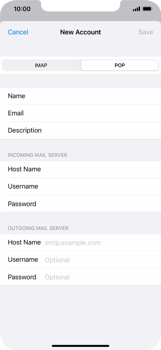
Task: Tap the Cancel button
Action: pos(18,32)
